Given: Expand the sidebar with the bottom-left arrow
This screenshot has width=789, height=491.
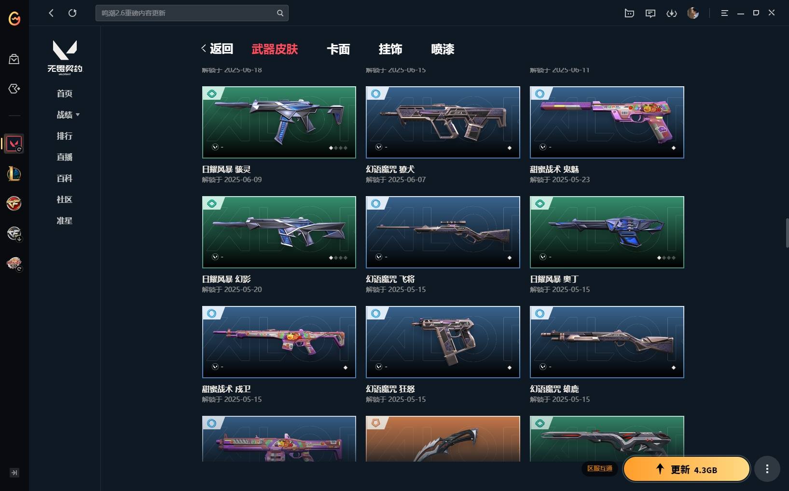Looking at the screenshot, I should pyautogui.click(x=14, y=473).
